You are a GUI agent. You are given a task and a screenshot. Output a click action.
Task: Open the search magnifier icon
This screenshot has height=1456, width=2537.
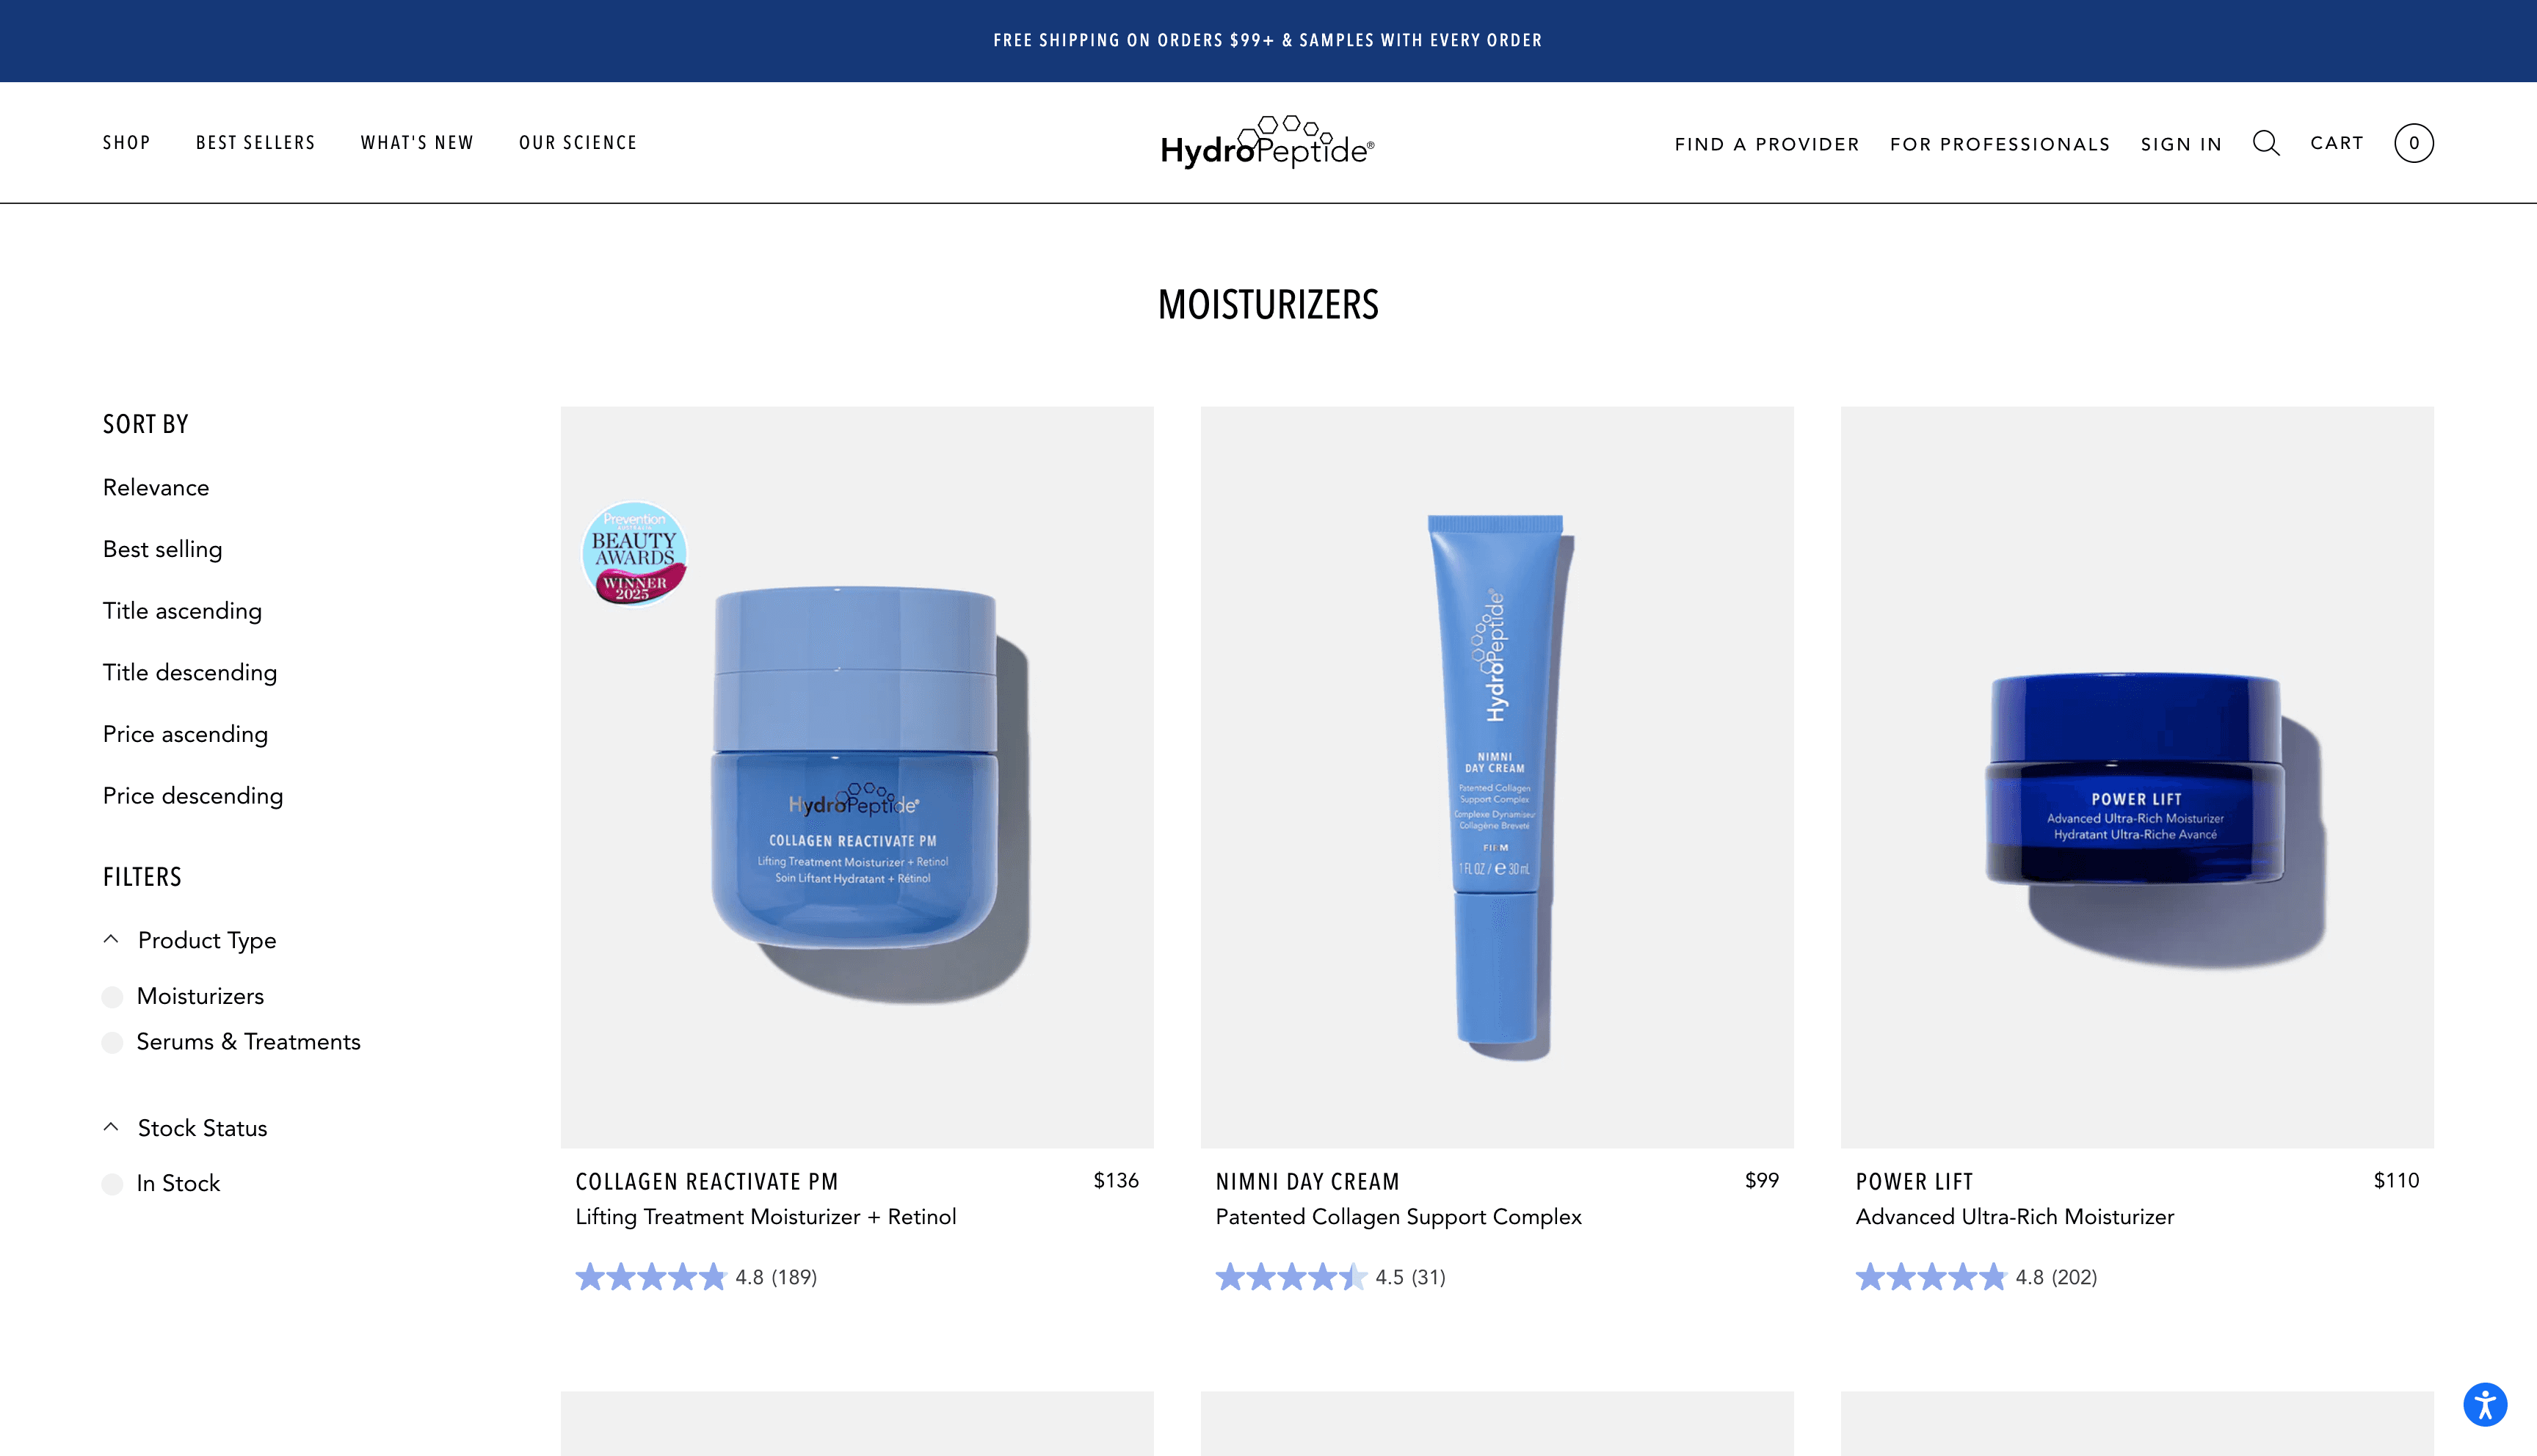click(2266, 143)
